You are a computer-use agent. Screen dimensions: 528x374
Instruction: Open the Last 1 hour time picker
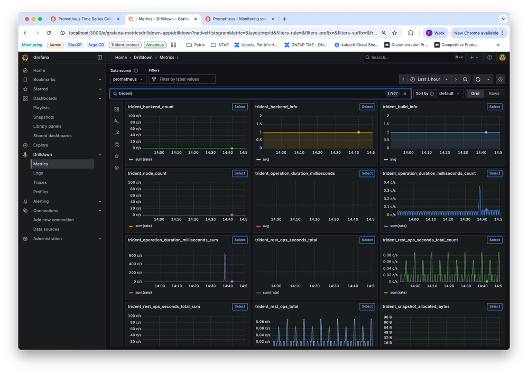click(x=429, y=79)
